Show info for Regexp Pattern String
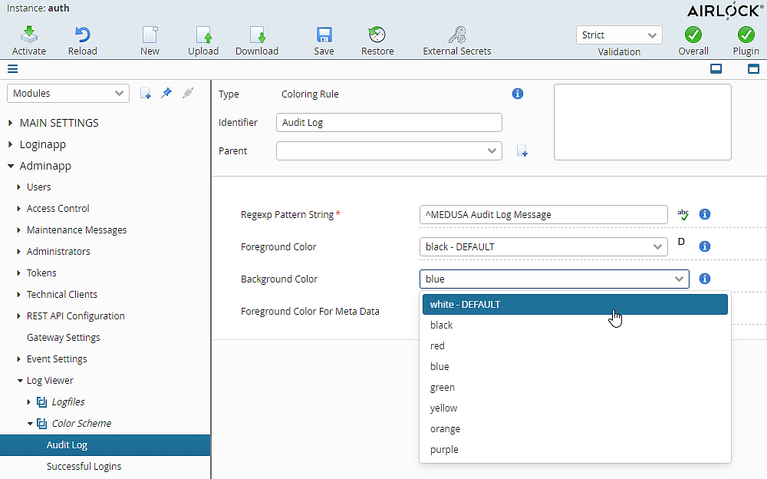This screenshot has height=479, width=767. pos(705,214)
